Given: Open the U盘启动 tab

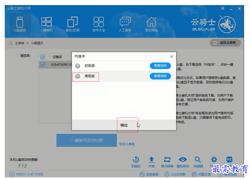Looking at the screenshot, I should [20, 24].
